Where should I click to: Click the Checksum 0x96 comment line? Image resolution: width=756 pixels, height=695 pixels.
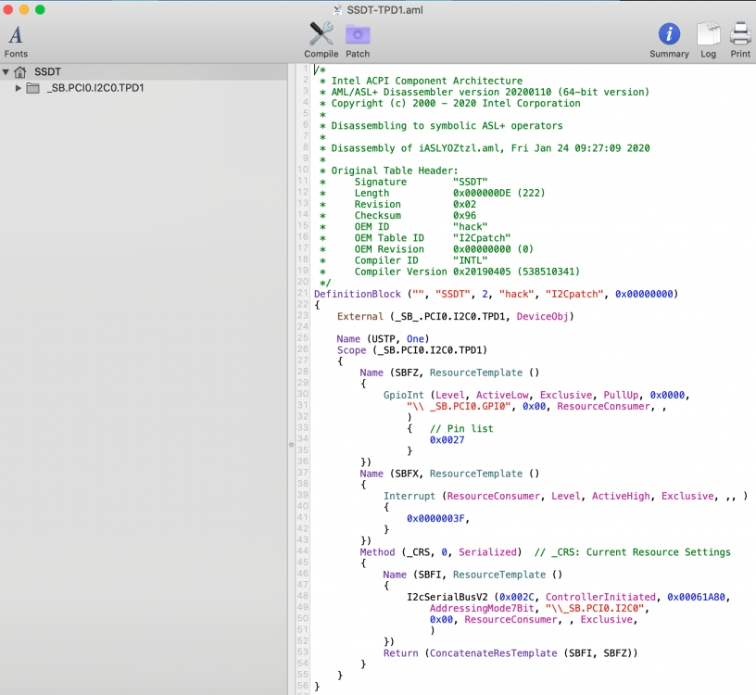click(x=397, y=216)
